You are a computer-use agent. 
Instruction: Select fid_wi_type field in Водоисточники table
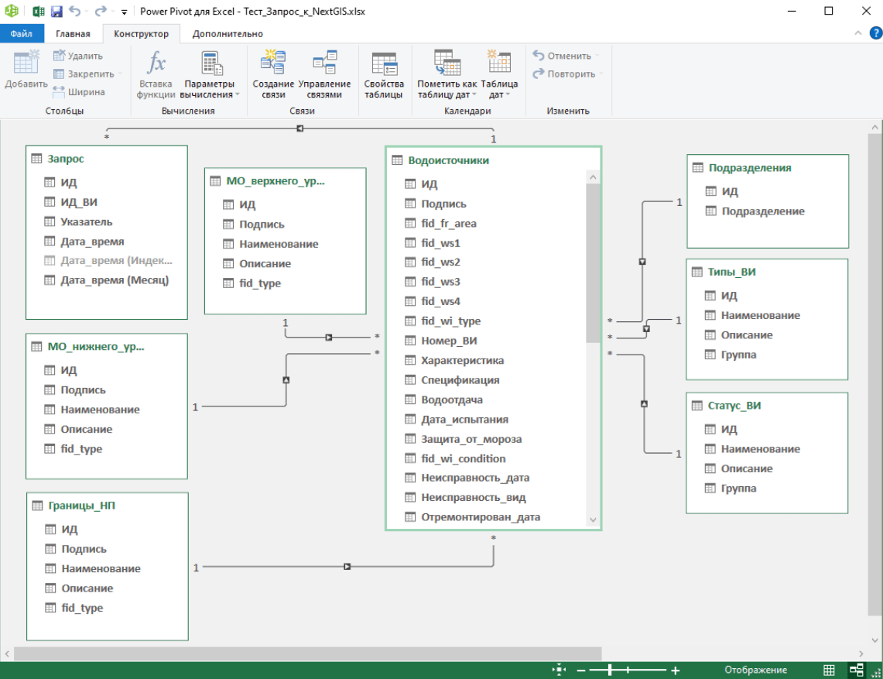click(x=450, y=321)
